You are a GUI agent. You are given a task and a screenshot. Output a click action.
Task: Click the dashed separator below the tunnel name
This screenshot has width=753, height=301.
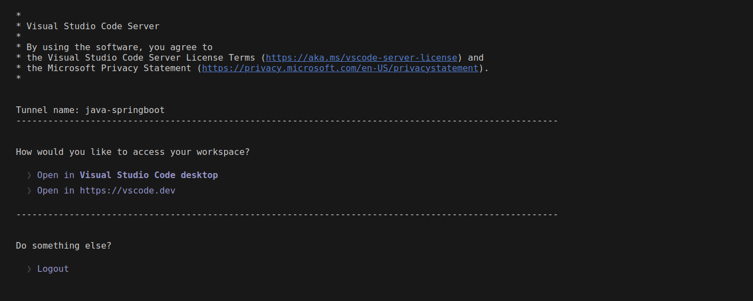pyautogui.click(x=287, y=121)
